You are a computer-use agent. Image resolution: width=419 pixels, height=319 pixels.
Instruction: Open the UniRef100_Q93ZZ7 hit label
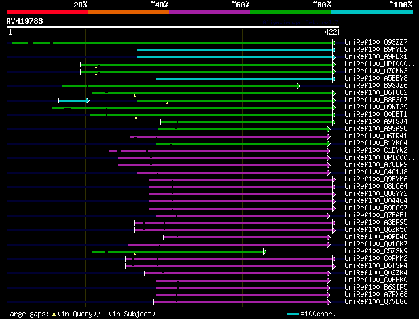[x=376, y=42]
